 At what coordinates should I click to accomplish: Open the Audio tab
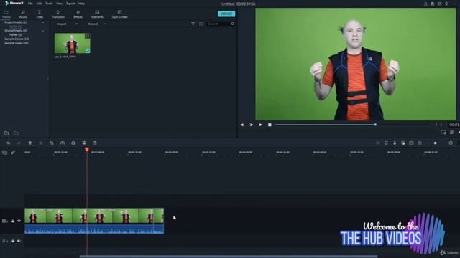[23, 14]
